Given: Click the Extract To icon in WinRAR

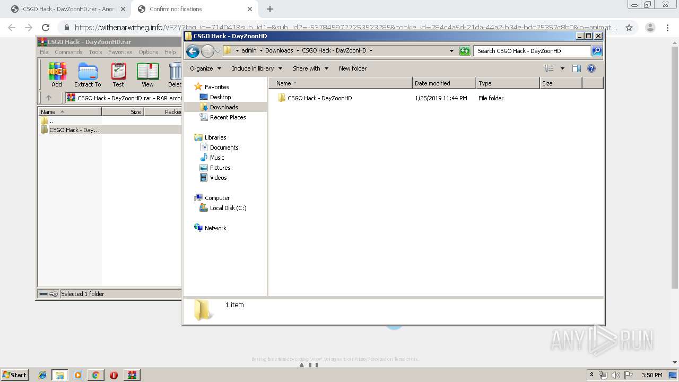Looking at the screenshot, I should [88, 75].
